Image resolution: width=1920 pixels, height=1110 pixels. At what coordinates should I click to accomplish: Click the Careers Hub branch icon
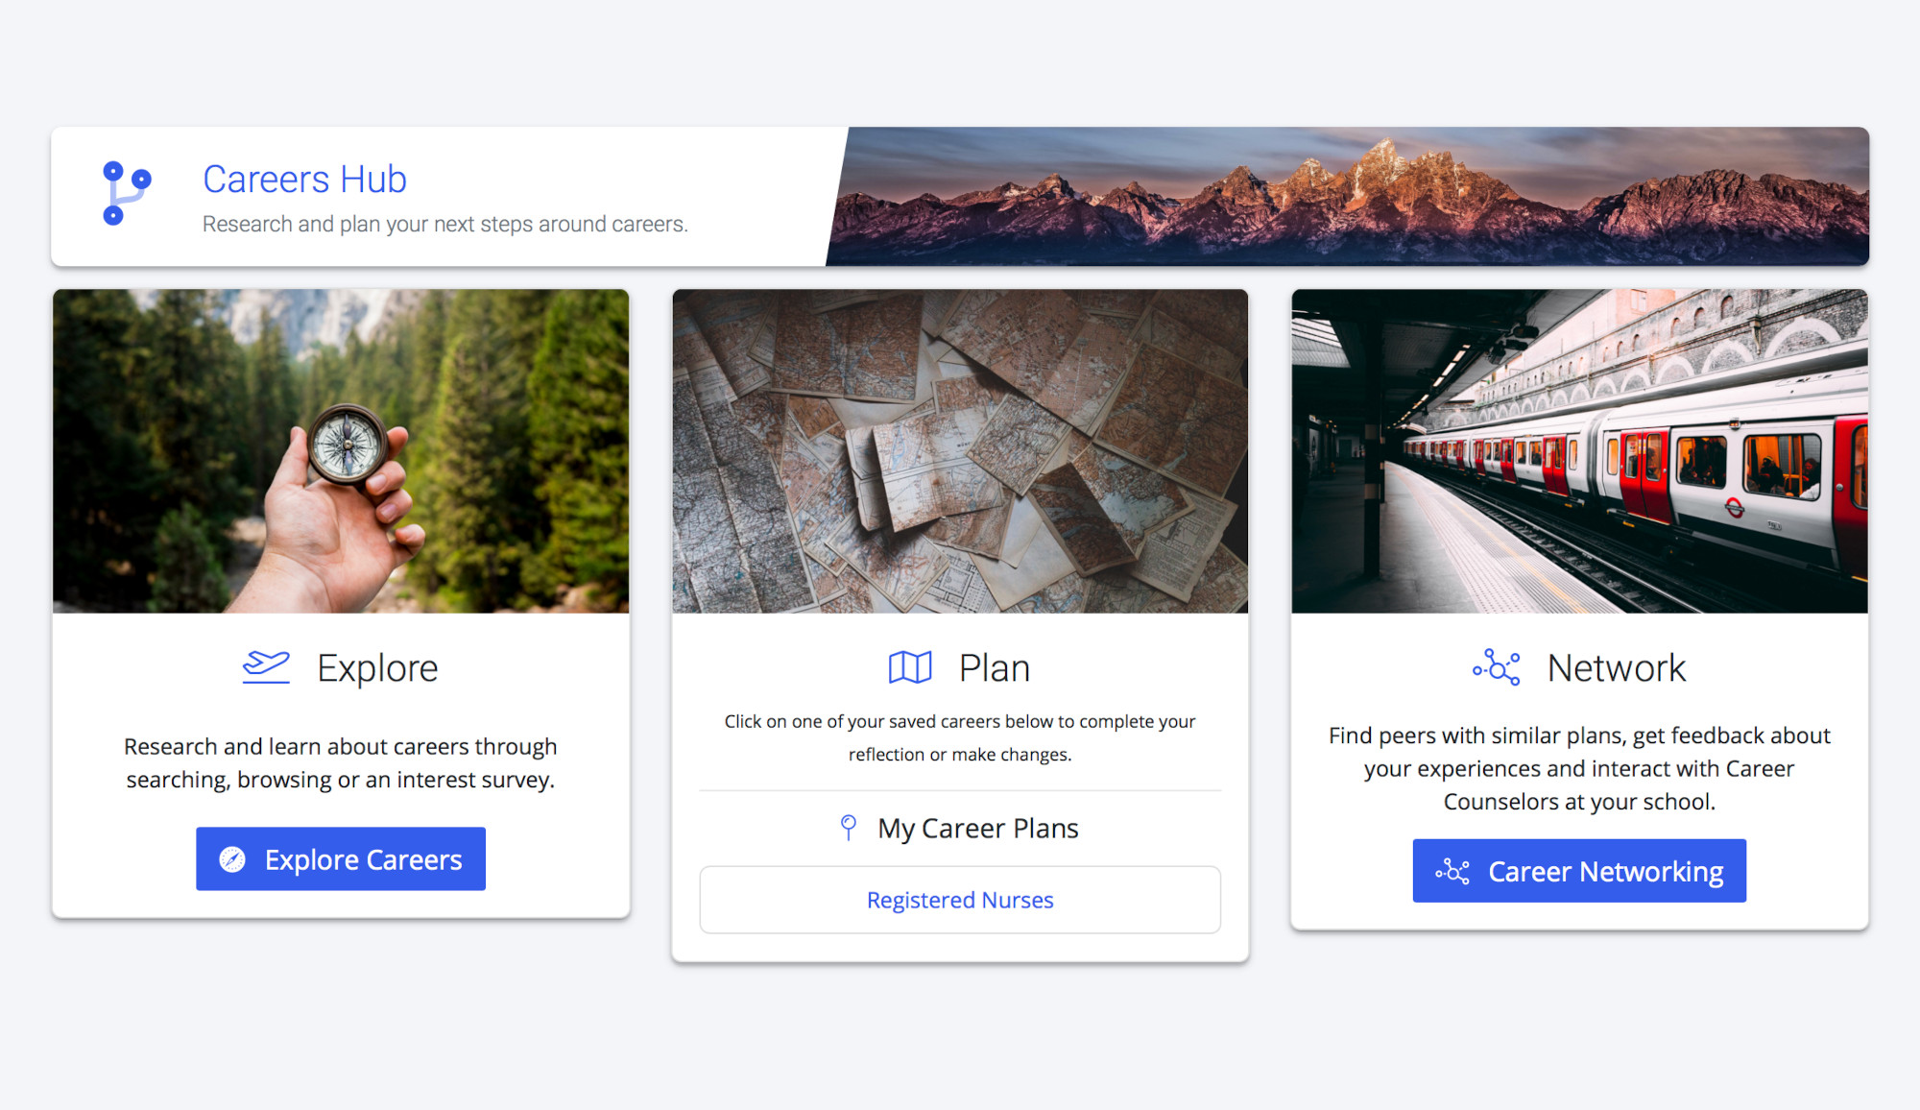pos(127,193)
